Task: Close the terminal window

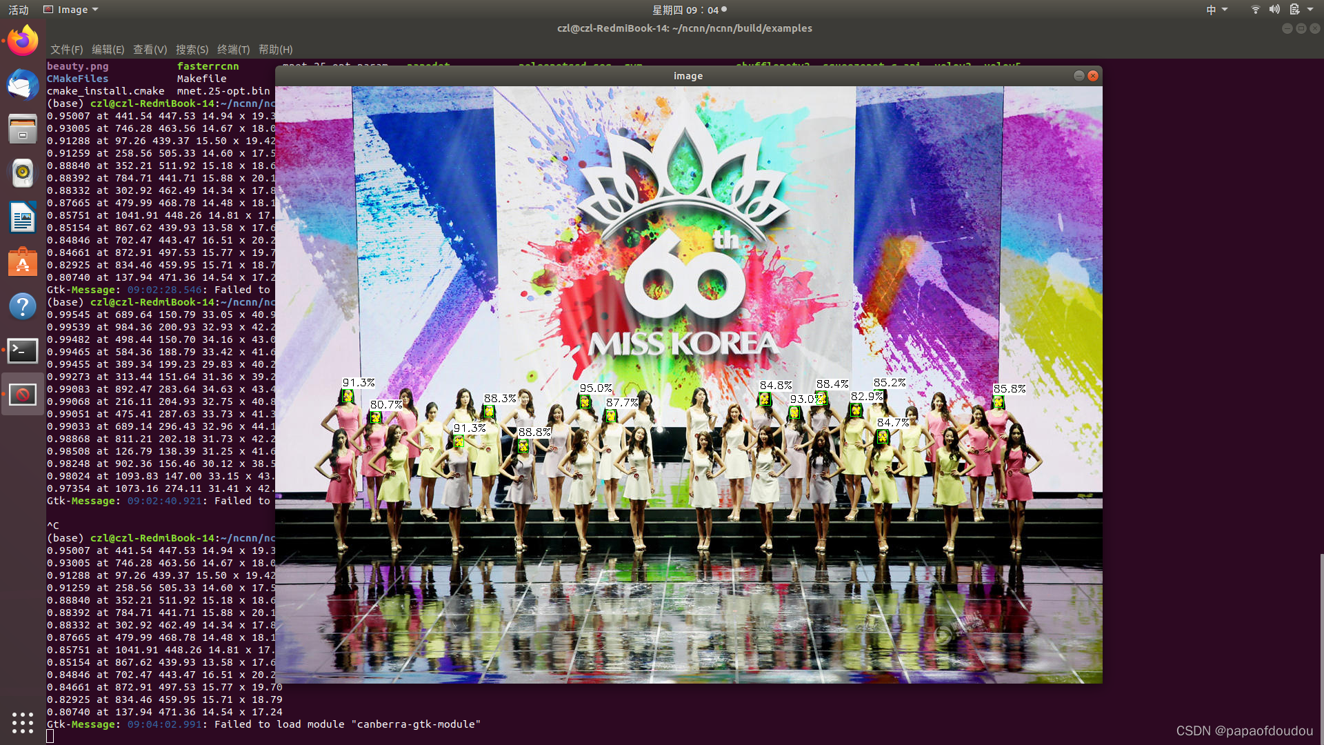Action: [1315, 28]
